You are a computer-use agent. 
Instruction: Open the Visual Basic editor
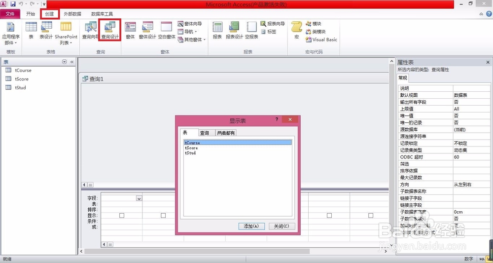click(x=321, y=39)
